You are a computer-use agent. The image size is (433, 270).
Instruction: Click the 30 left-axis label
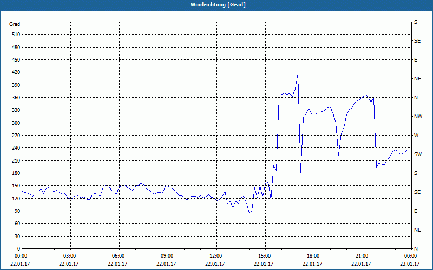click(17, 237)
